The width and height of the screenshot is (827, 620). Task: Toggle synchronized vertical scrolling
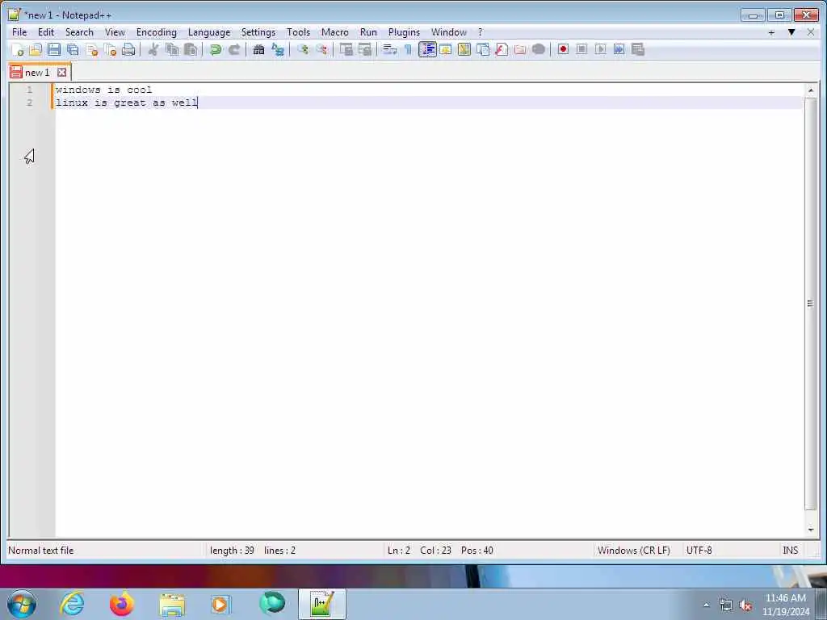(346, 50)
